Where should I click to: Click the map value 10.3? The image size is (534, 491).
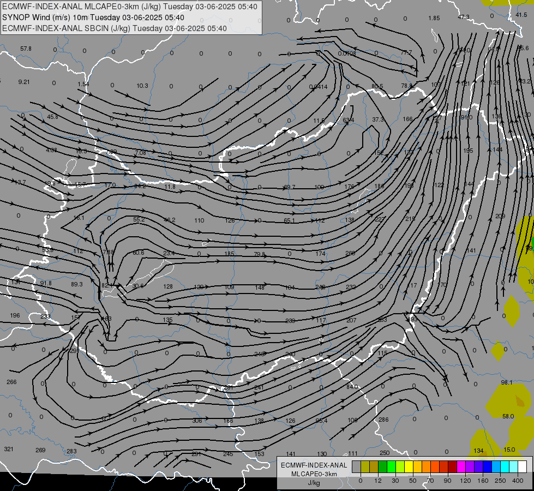(142, 86)
